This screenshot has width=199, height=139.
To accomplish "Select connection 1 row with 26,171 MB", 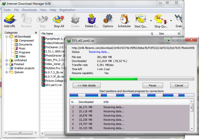I will click(130, 107).
